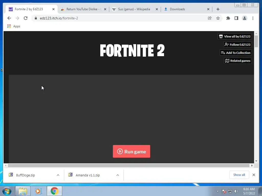Bookmark this tab with the star icon
262x196 pixels.
(218, 18)
